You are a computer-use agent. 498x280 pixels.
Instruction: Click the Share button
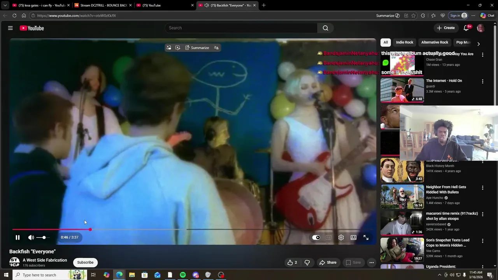328,262
